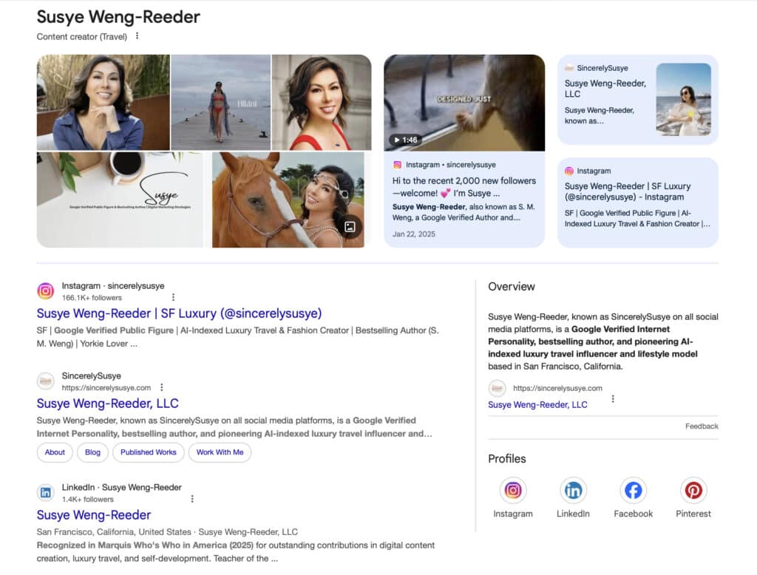Viewport: 757px width, 575px height.
Task: Open the Work With Me chip
Action: point(220,452)
